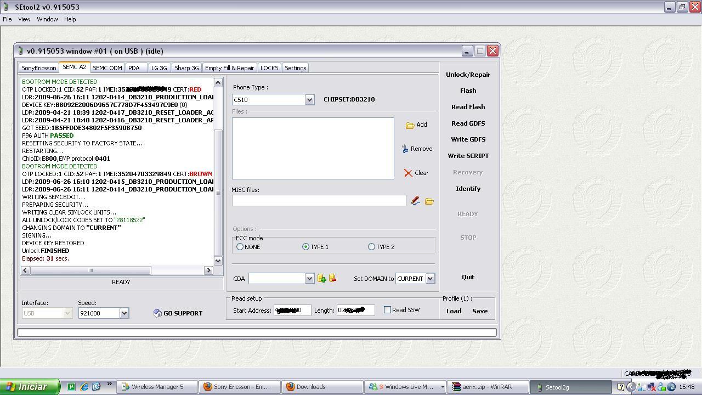Open Internet Explorer quick launch icon
Image resolution: width=702 pixels, height=395 pixels.
coord(84,387)
